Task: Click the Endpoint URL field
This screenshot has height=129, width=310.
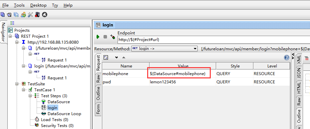Action: (213, 39)
